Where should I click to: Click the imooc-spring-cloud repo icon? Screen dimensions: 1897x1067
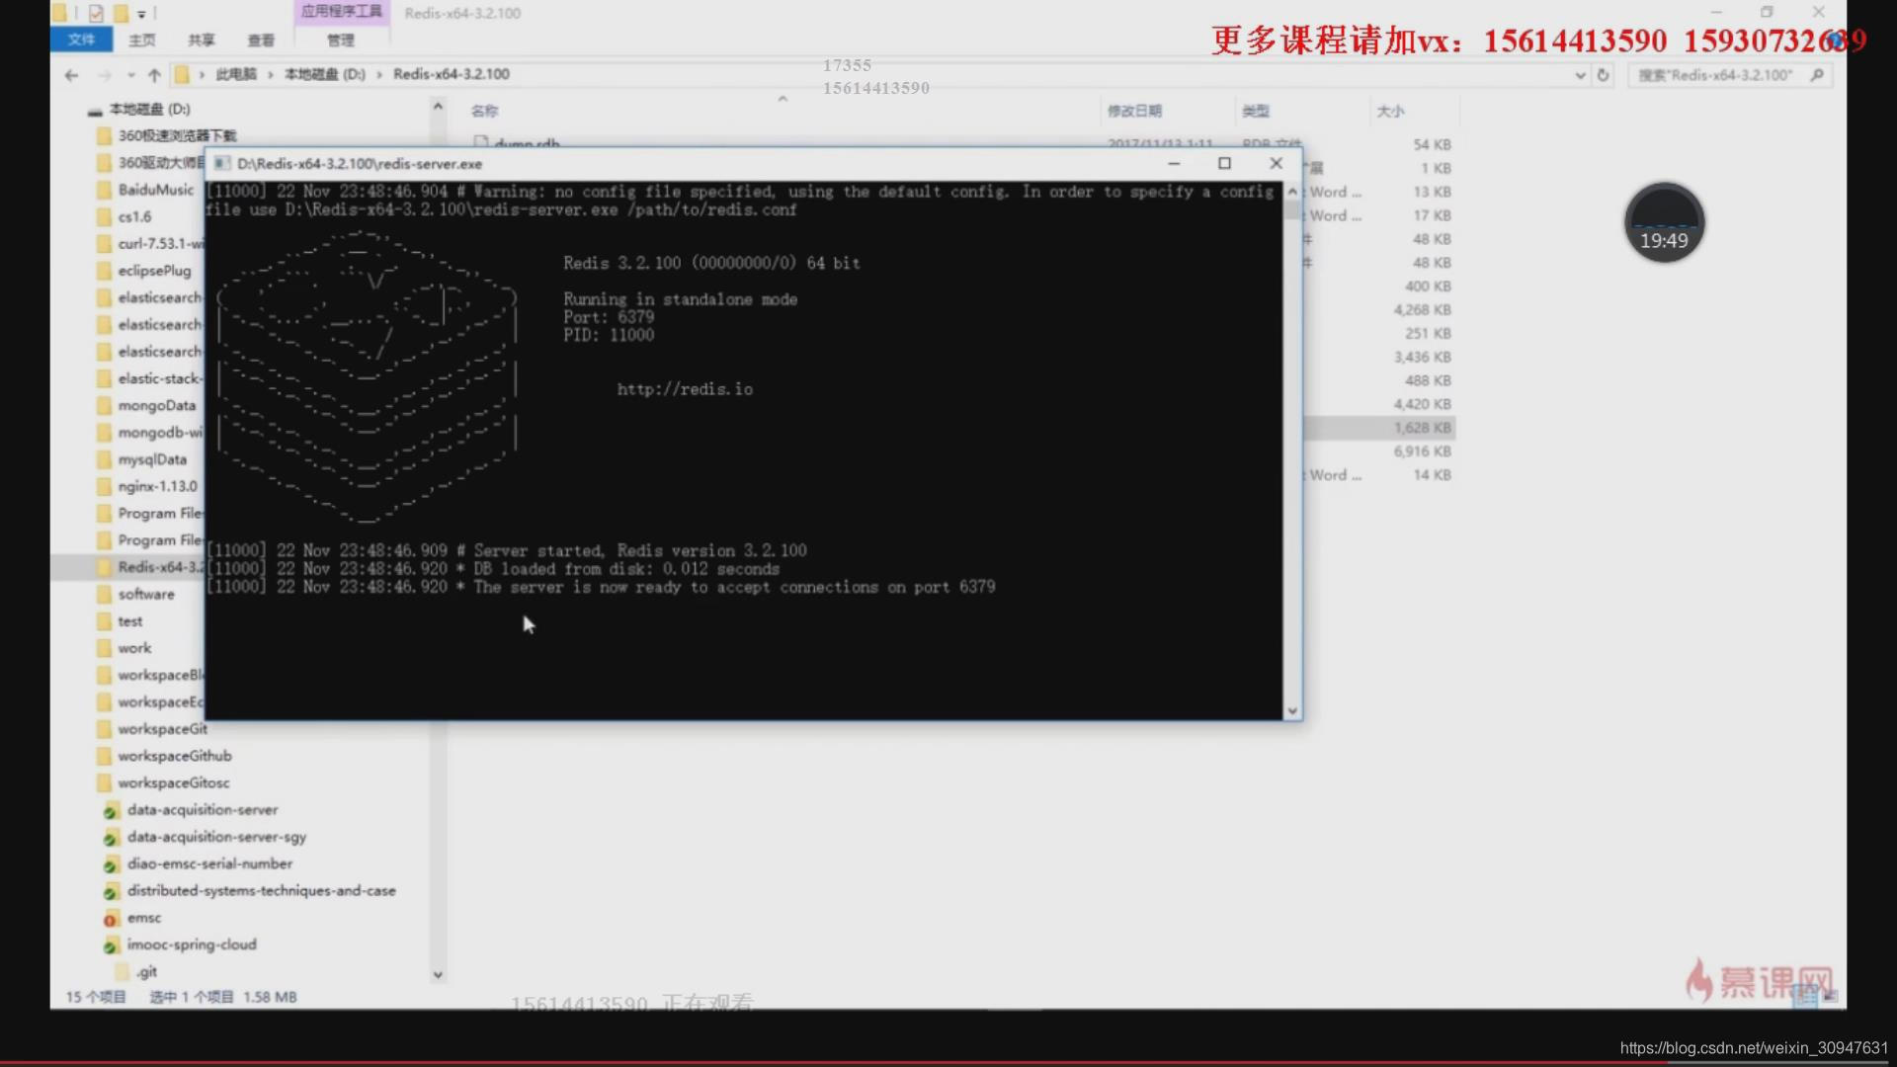click(111, 944)
